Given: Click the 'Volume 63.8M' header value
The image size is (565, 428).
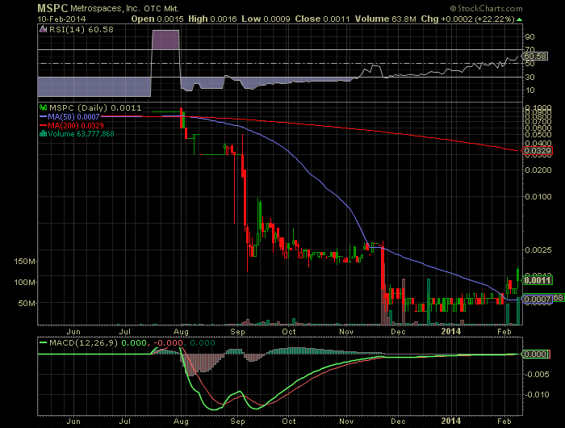Looking at the screenshot, I should click(385, 19).
